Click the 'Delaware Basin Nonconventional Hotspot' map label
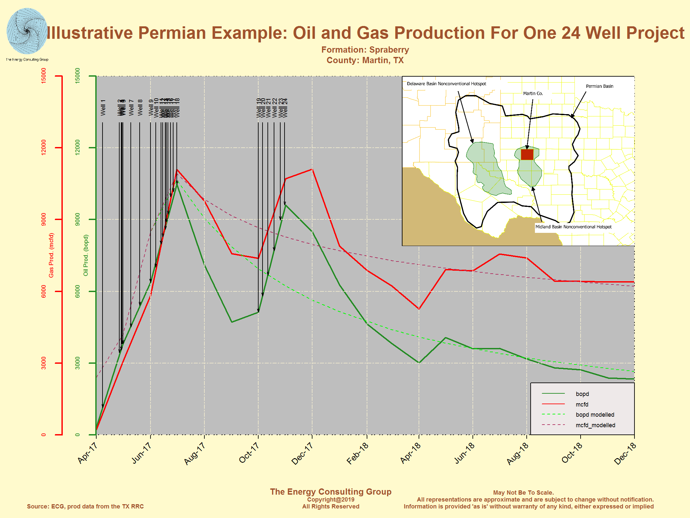690x518 pixels. [x=447, y=84]
